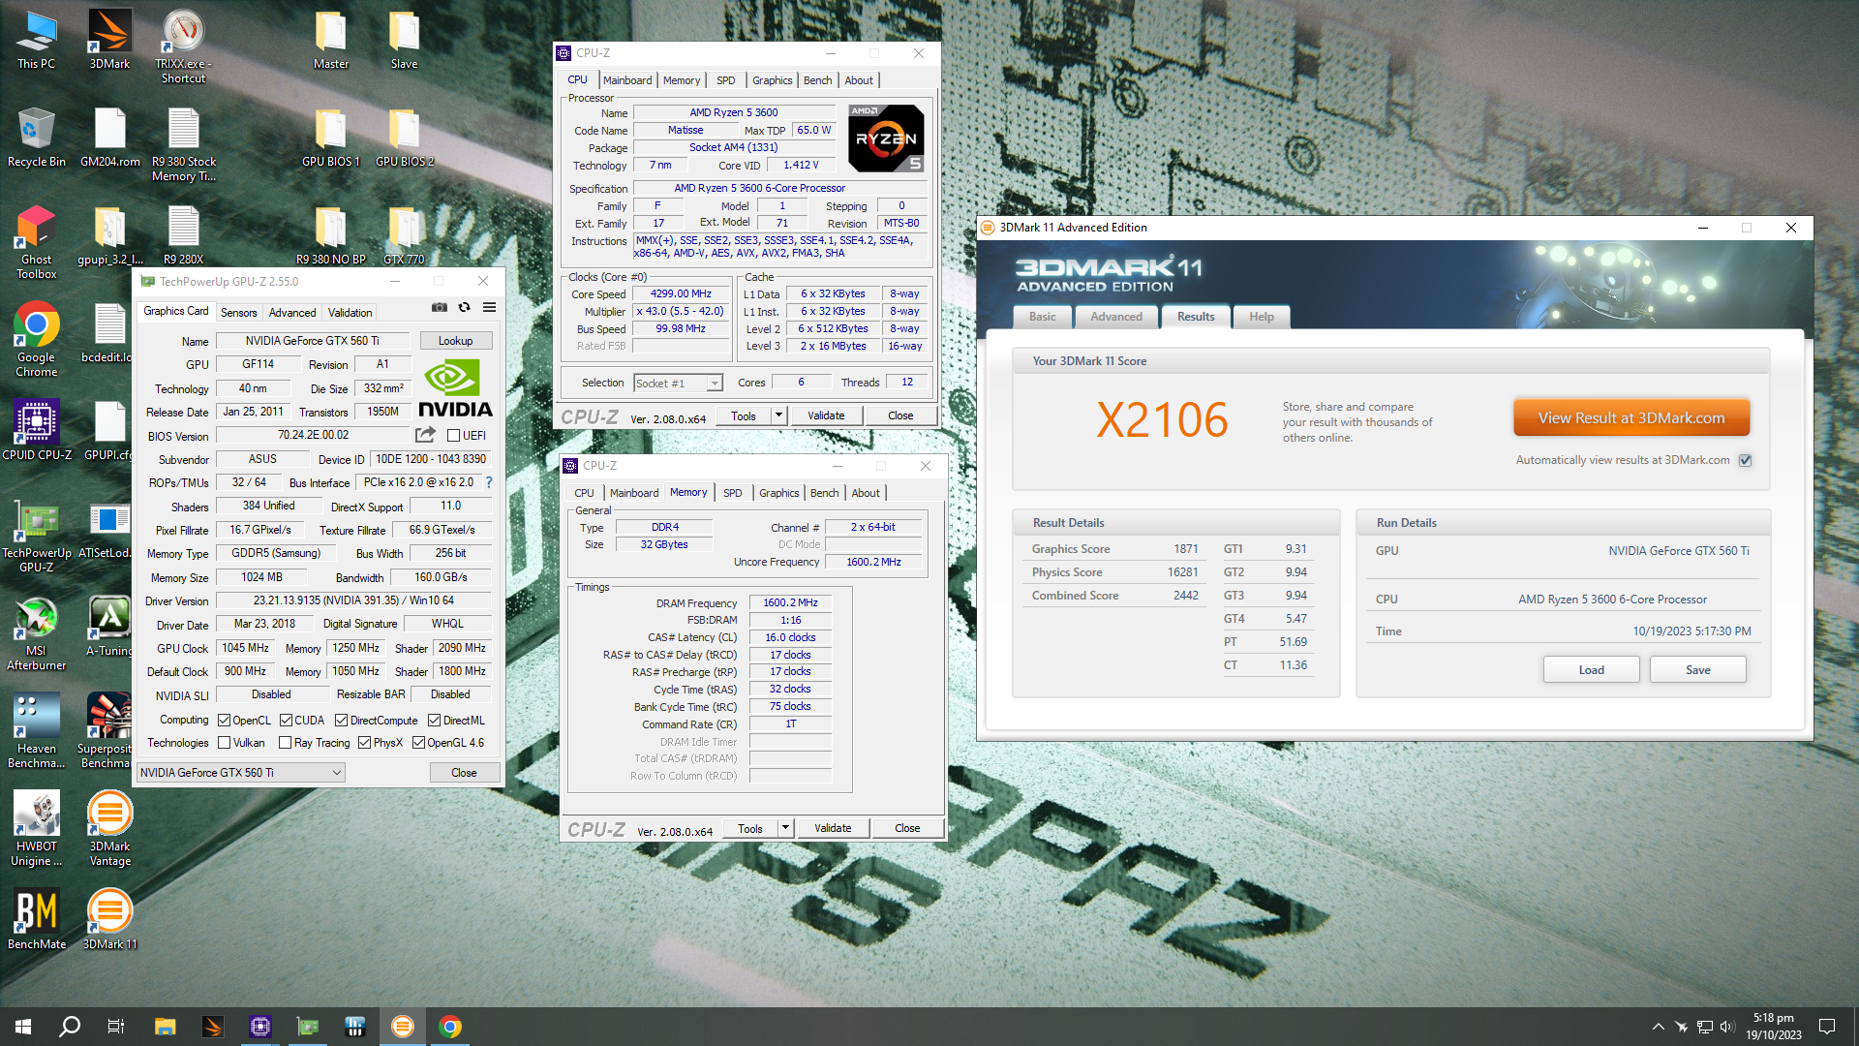Click Core Speed value field
Screen dimensions: 1859x1046
point(681,293)
